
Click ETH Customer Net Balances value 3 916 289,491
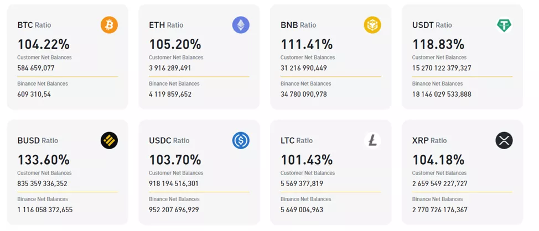(x=170, y=68)
